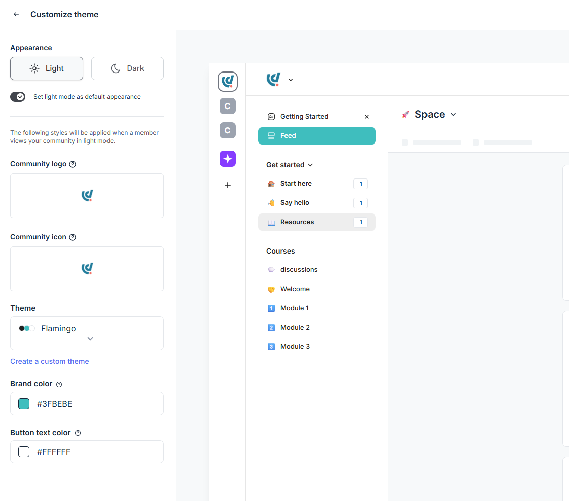Screen dimensions: 569x501
Task: Select the Feed sidebar item
Action: 317,136
